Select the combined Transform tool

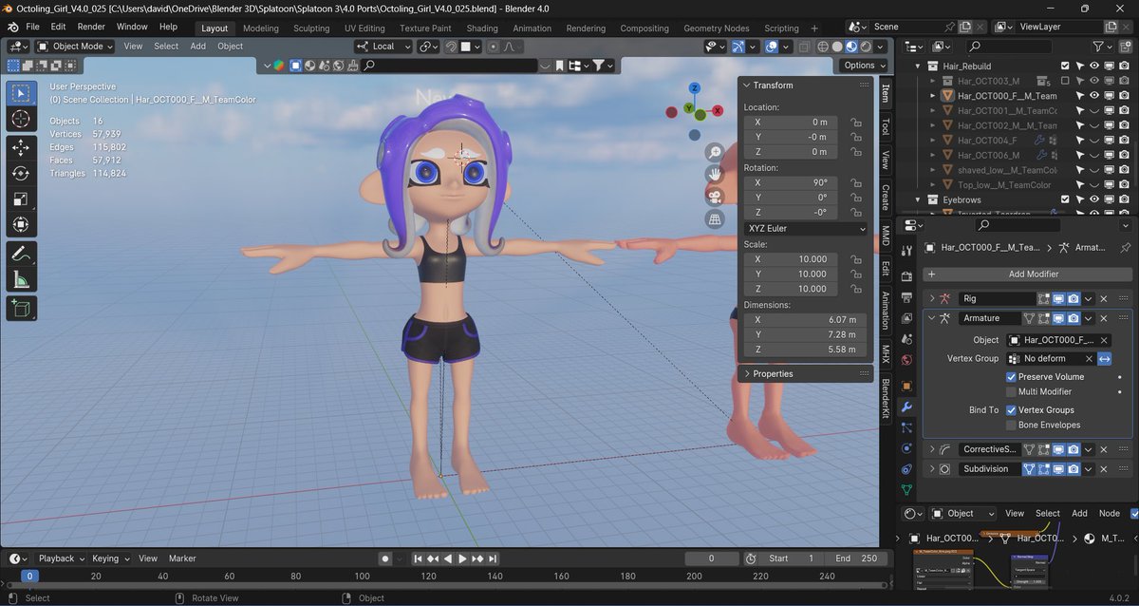point(22,225)
